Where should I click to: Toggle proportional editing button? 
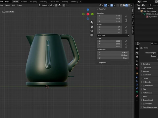tap(64, 5)
